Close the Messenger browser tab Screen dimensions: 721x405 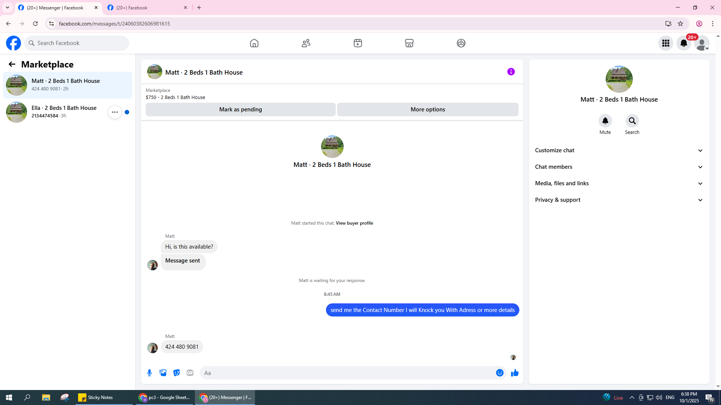tap(96, 7)
